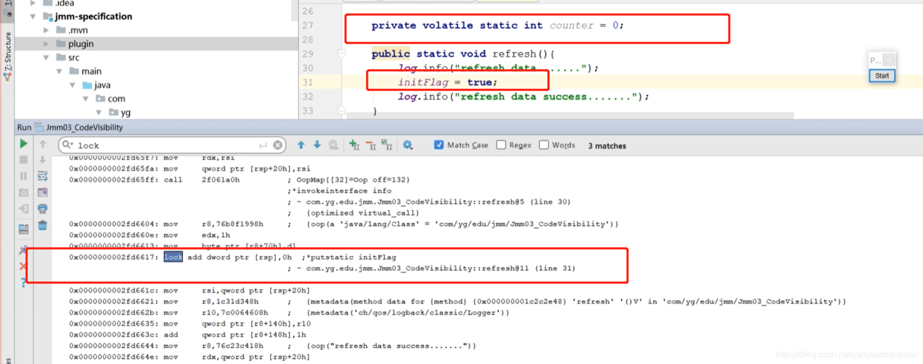Toggle soft-wrap icon in console
Viewport: 923px width, 364px height.
point(43,176)
